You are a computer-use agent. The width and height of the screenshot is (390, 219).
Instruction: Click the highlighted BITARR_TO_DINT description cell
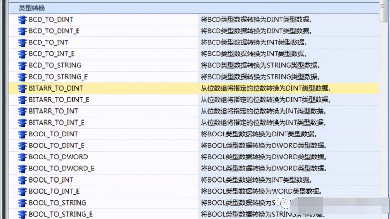pos(266,88)
